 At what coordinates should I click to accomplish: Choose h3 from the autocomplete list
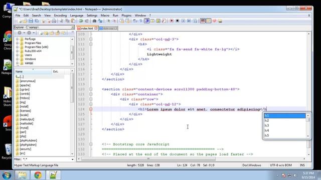tap(284, 125)
